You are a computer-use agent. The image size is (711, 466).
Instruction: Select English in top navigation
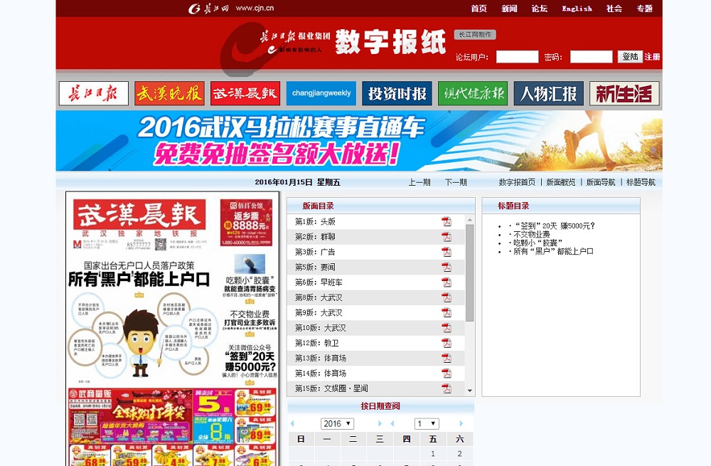pyautogui.click(x=577, y=9)
